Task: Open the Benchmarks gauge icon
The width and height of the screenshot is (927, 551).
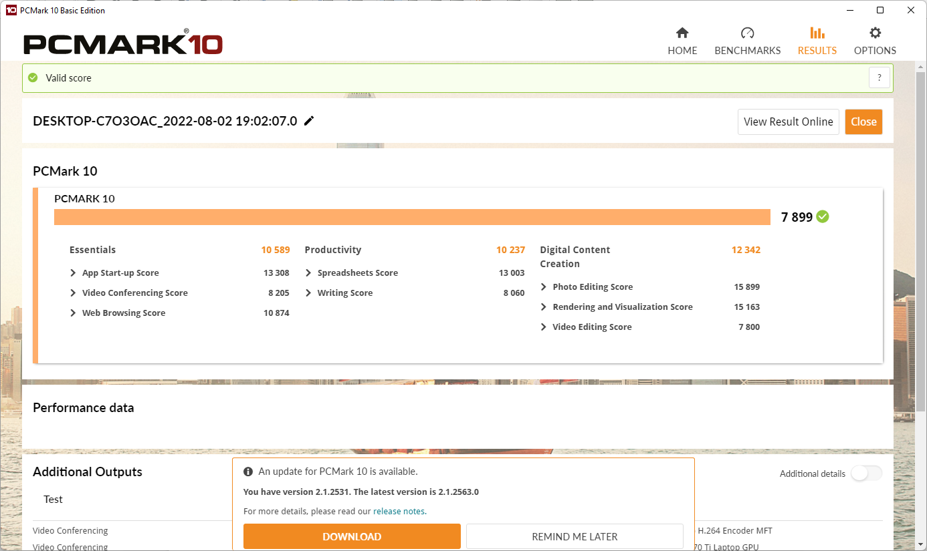Action: point(747,33)
